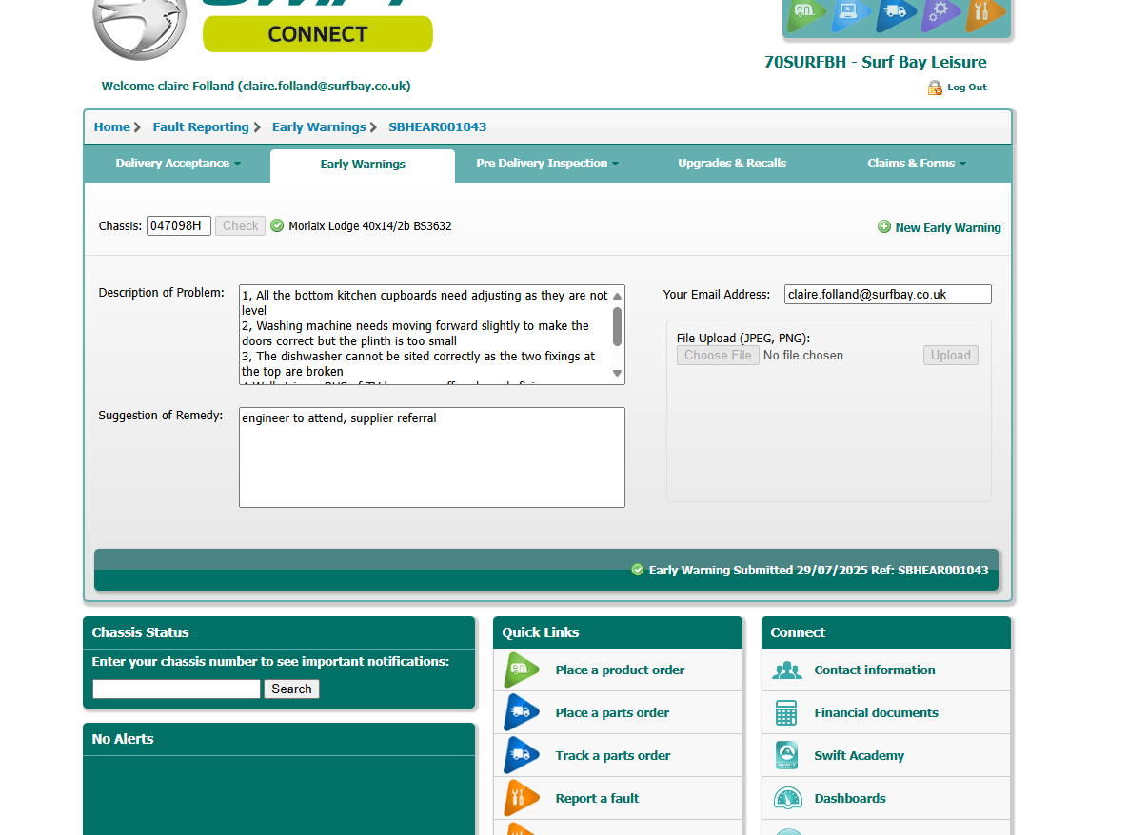Click orange tools Report a fault icon
Viewport: 1128px width, 835px height.
pyautogui.click(x=521, y=798)
